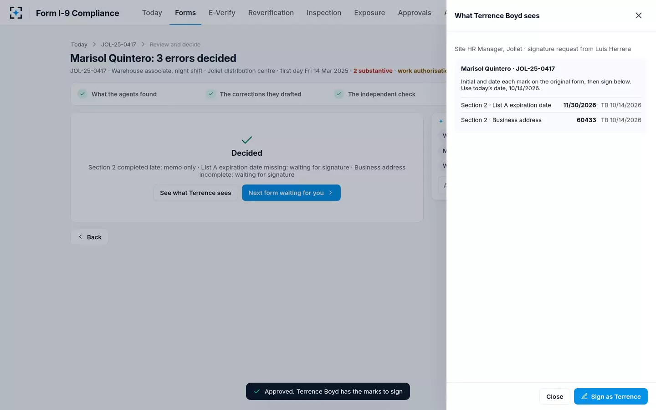Image resolution: width=656 pixels, height=410 pixels.
Task: Click the List A expiration date row
Action: point(551,105)
